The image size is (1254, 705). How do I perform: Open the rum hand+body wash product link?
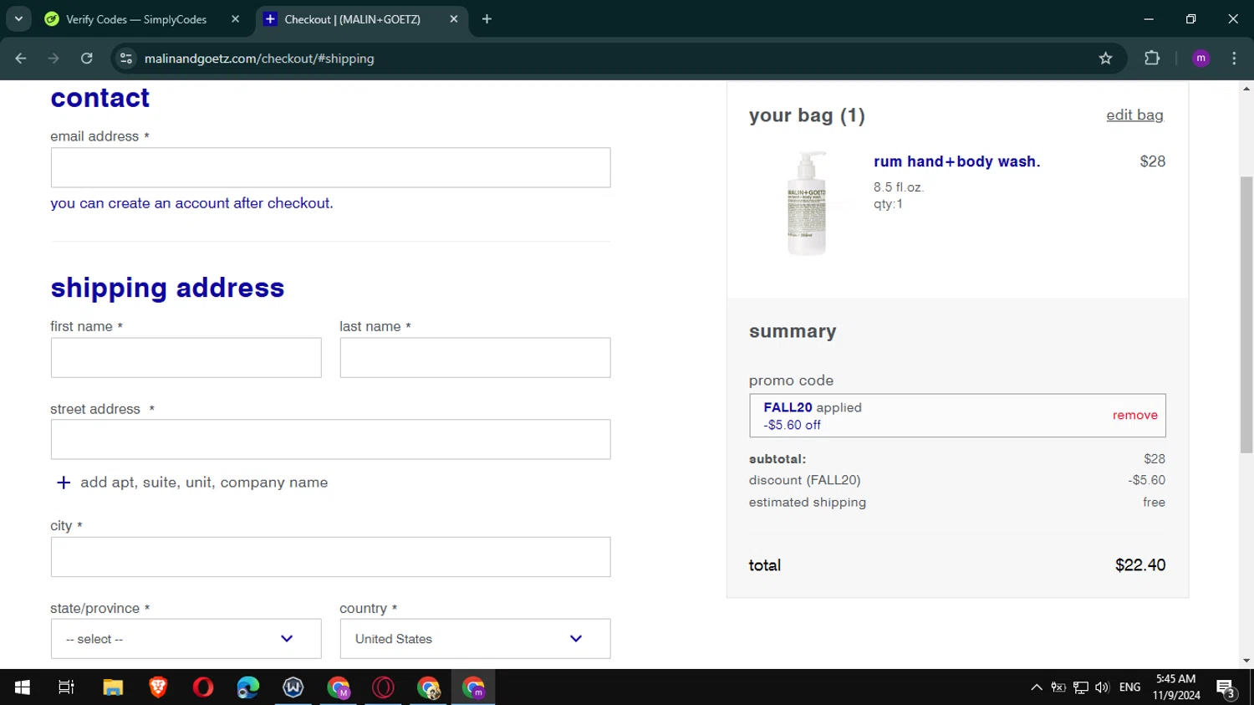pyautogui.click(x=956, y=161)
